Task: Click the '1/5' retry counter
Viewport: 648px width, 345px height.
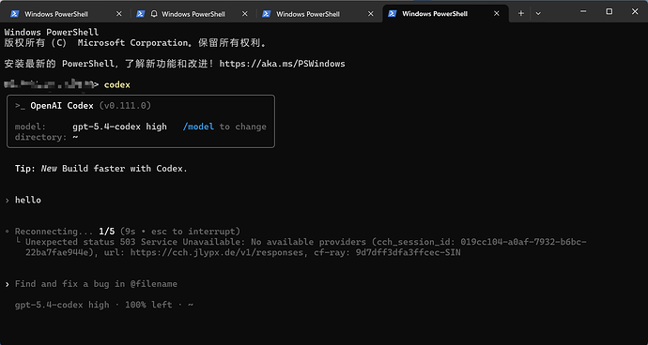Action: (x=107, y=232)
